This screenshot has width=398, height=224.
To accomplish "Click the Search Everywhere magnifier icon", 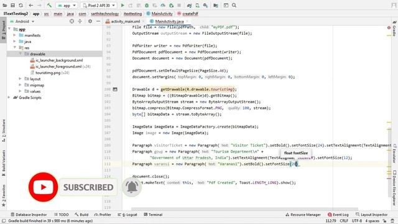I will coord(234,6).
